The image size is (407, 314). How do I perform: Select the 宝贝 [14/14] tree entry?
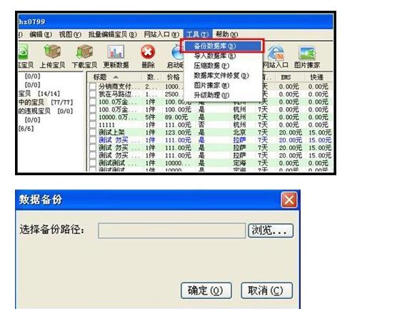[x=39, y=94]
